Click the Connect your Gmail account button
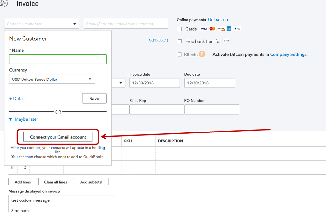Screen dimensions: 326x212 (58, 137)
